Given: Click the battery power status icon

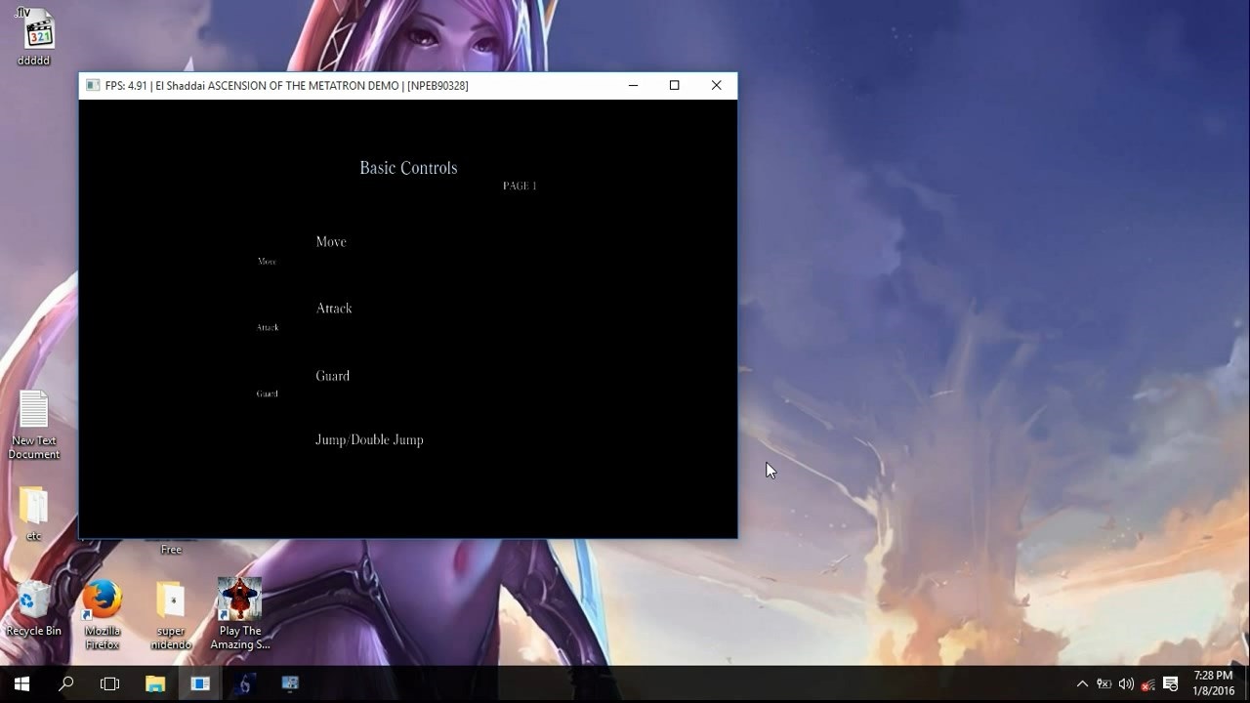Looking at the screenshot, I should point(1104,683).
